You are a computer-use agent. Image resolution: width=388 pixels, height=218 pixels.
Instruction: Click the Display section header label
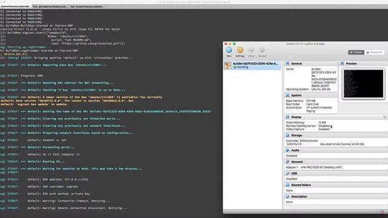(296, 117)
